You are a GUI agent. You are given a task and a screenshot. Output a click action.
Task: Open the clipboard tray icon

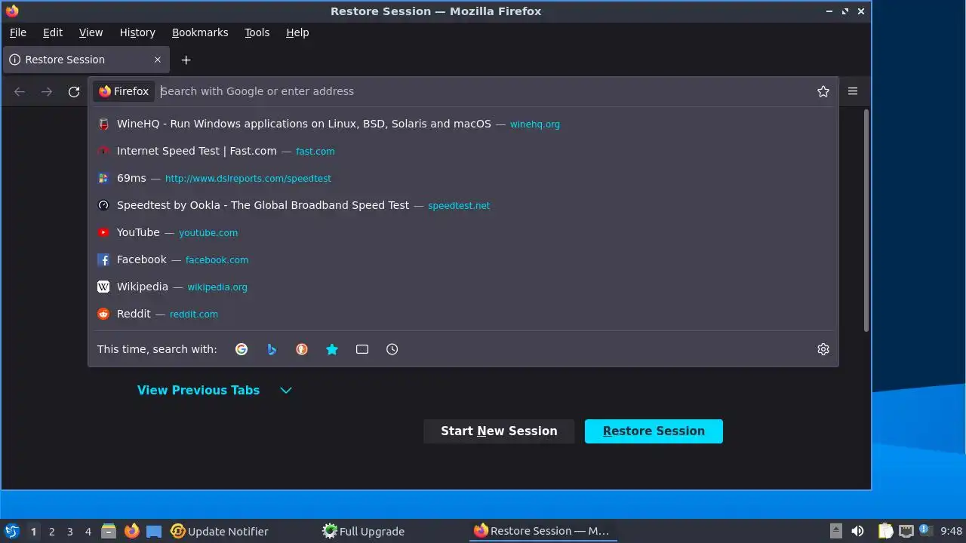(885, 531)
